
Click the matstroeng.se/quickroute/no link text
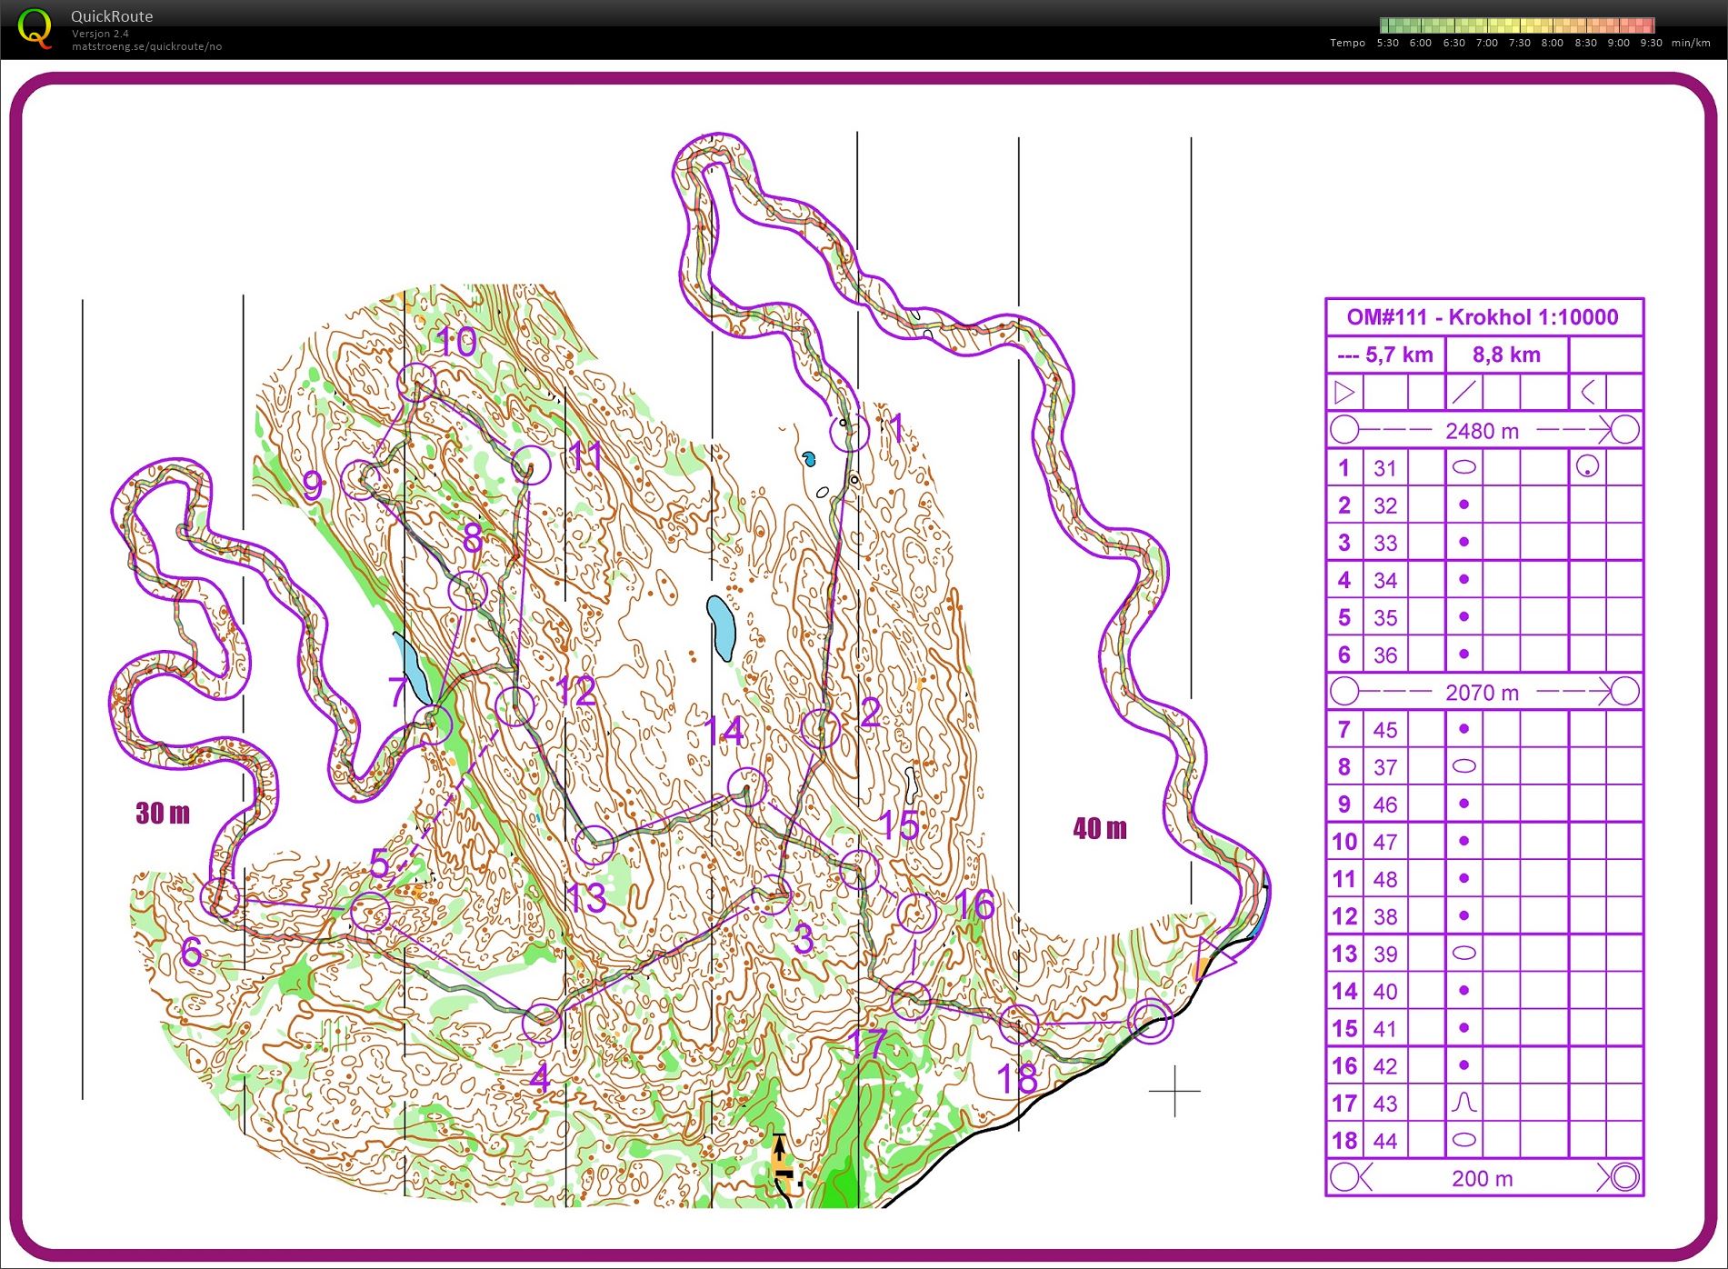[146, 46]
